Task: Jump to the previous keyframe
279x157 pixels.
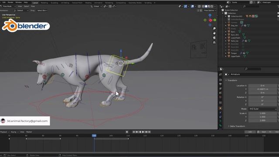Action: pos(137,132)
